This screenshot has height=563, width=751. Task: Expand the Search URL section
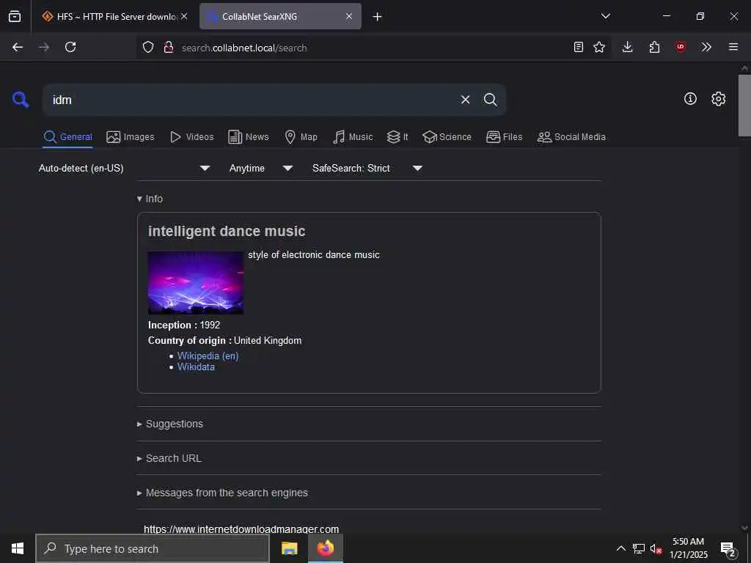point(169,458)
